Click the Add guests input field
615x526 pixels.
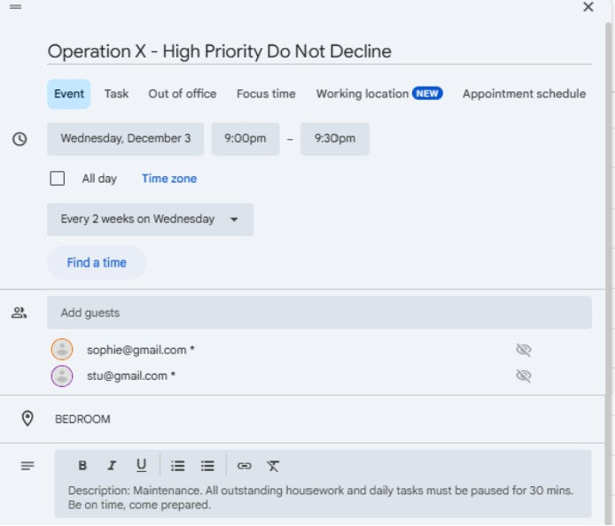click(x=319, y=313)
